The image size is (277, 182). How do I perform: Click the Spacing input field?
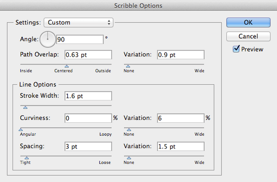pyautogui.click(x=88, y=146)
